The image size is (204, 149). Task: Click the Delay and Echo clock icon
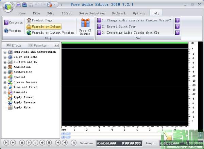(10, 57)
